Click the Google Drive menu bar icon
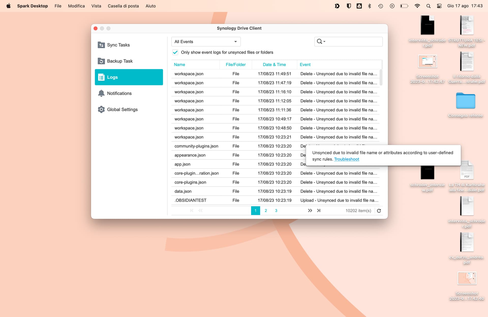This screenshot has height=317, width=488. point(359,6)
